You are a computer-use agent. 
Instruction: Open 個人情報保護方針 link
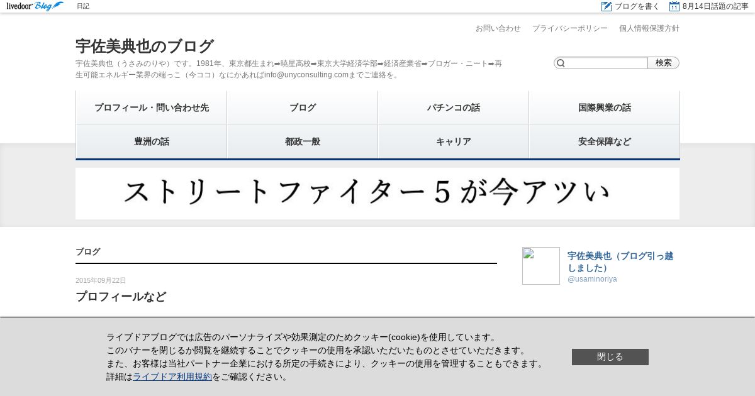[x=649, y=28]
